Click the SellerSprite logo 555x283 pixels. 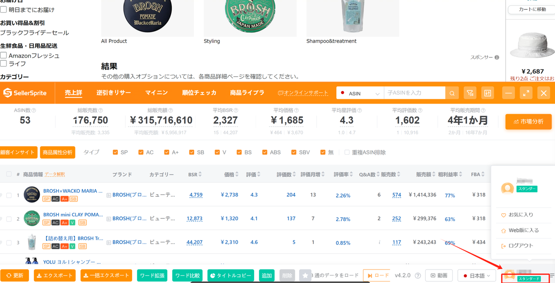(25, 93)
